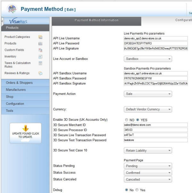Select NO for Enable 3D Secure
This screenshot has height=193, width=192.
126,120
